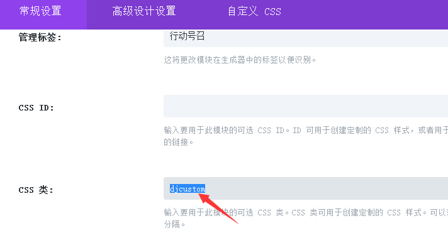
Task: Click the 分隔。 description line
Action: point(174,224)
